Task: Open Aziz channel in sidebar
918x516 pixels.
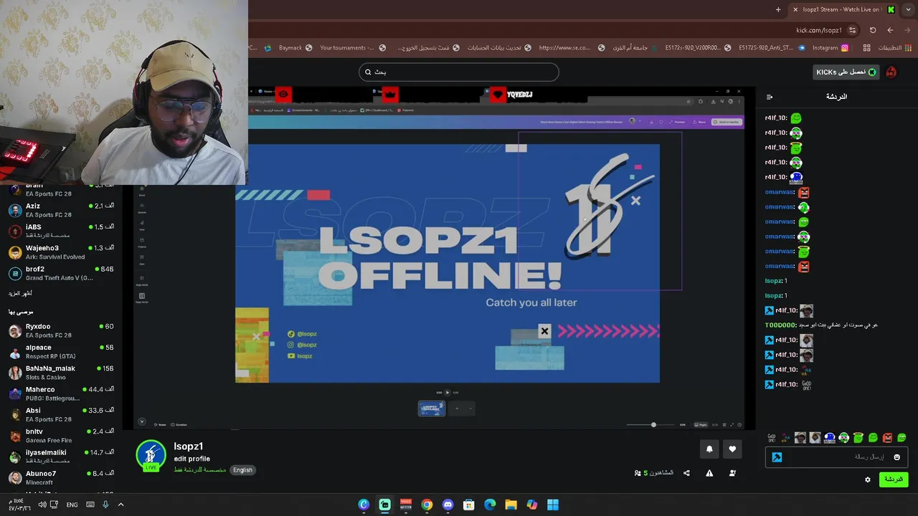Action: (61, 210)
